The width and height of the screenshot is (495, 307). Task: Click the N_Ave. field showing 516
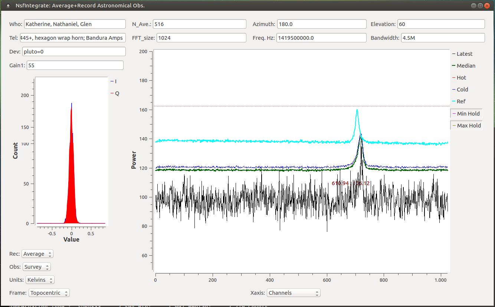200,24
